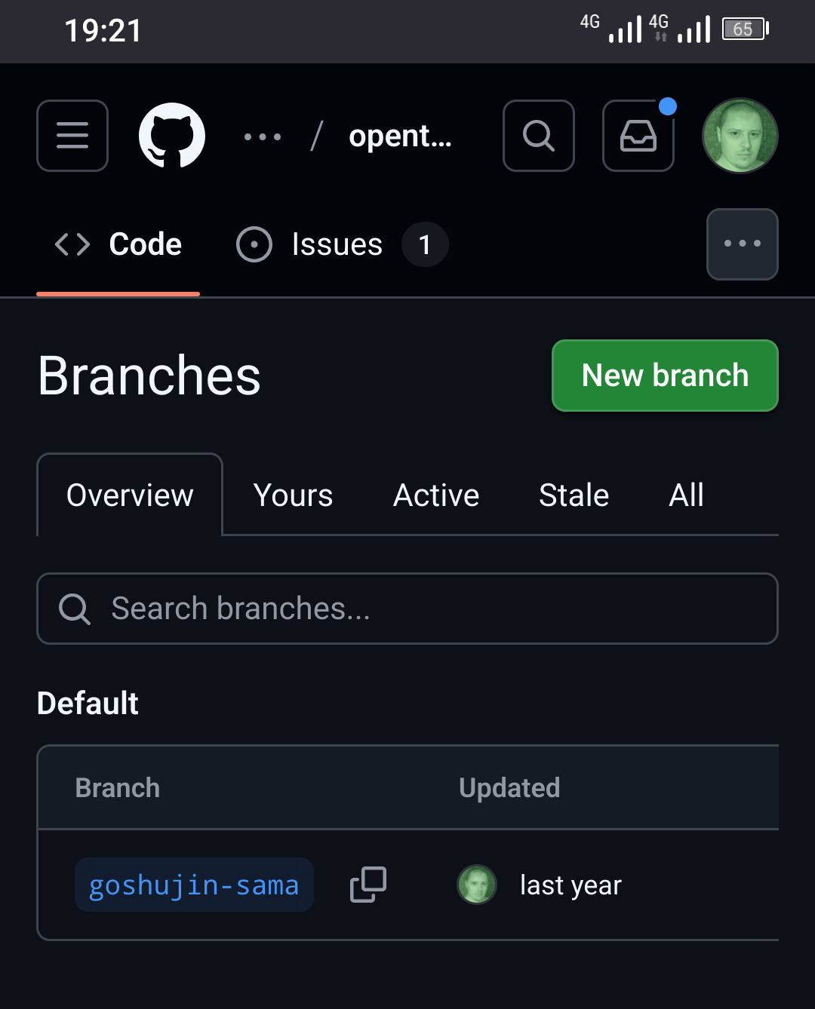Show the Yours branches tab
This screenshot has width=815, height=1009.
293,495
